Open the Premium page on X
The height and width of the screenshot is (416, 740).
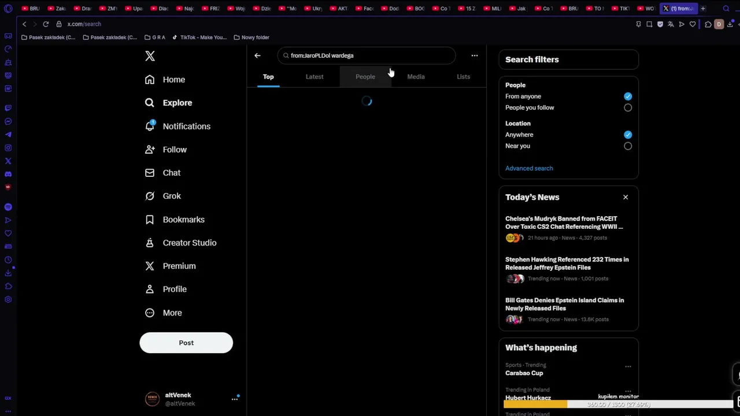click(171, 266)
